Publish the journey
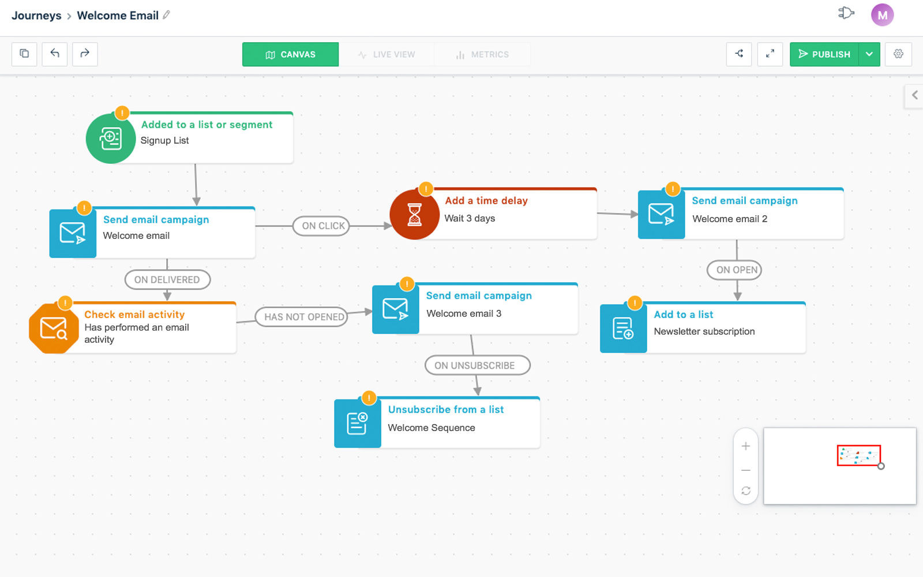This screenshot has width=923, height=577. [x=824, y=54]
